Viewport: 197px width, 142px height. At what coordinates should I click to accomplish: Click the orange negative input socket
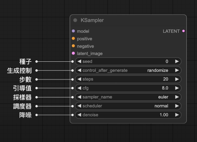coord(73,46)
